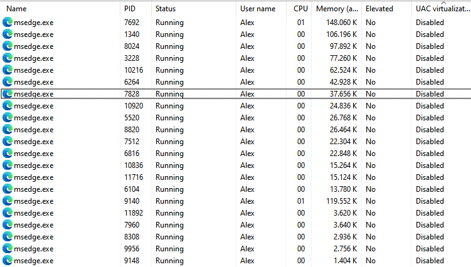Click the memory value 13.780 K

[343, 189]
